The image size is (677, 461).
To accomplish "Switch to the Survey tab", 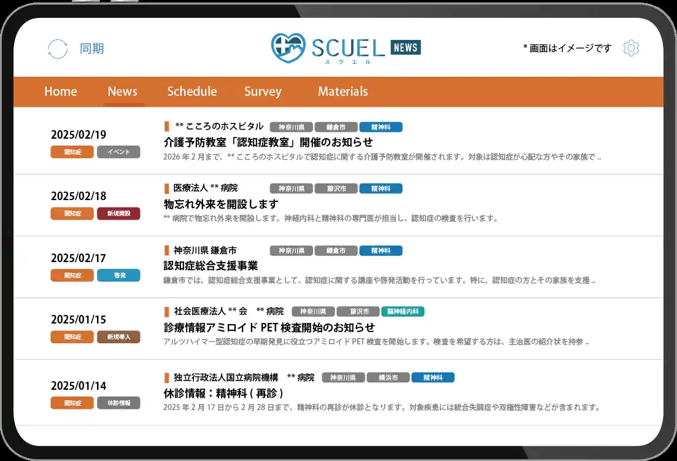I will 263,91.
